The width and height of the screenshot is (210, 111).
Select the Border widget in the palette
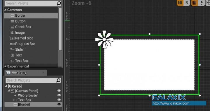[x=31, y=16]
